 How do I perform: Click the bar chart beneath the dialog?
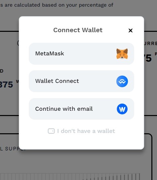click(x=70, y=177)
